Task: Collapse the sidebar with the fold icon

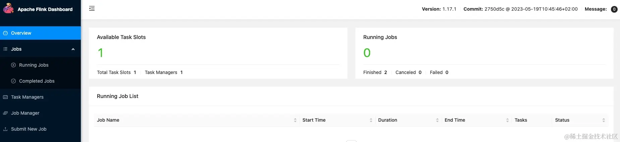Action: pos(92,8)
